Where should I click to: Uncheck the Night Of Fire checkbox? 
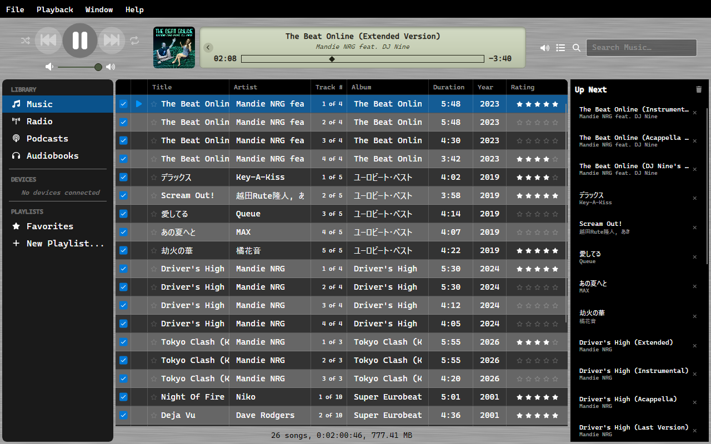pyautogui.click(x=123, y=397)
